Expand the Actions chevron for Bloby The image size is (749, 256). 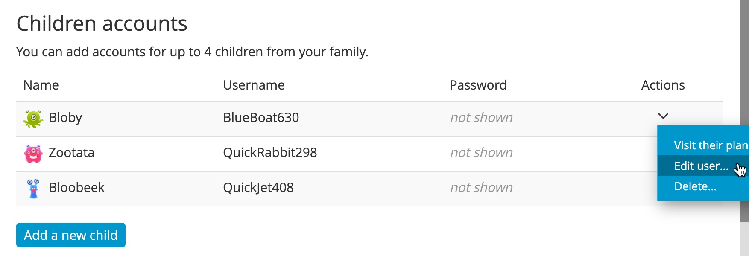(x=663, y=116)
